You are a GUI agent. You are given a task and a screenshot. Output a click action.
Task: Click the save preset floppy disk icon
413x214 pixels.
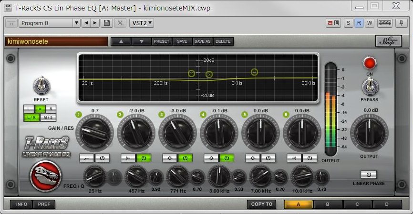click(x=107, y=23)
